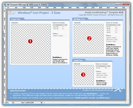The height and width of the screenshot is (108, 133).
Task: Click horizontal scrollbar right arrow
Action: click(125, 103)
